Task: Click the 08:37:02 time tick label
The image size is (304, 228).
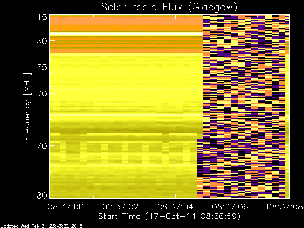Action: click(x=120, y=207)
